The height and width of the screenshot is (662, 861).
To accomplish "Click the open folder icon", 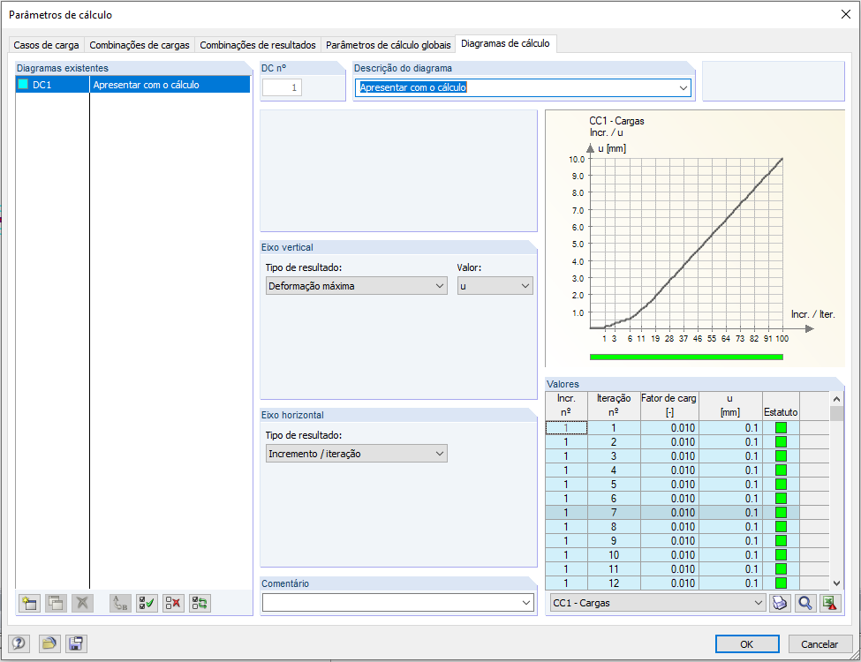I will point(49,643).
